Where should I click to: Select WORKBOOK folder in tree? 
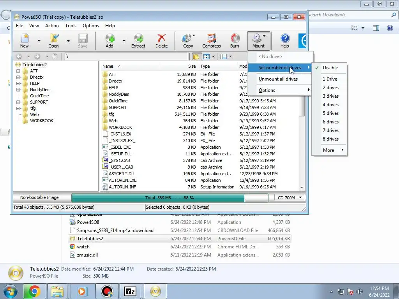(x=41, y=121)
